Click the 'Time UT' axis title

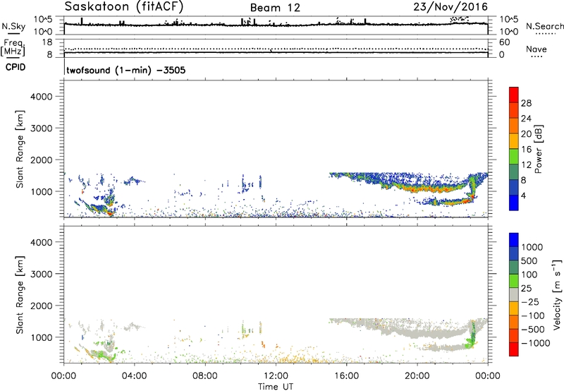pos(276,387)
